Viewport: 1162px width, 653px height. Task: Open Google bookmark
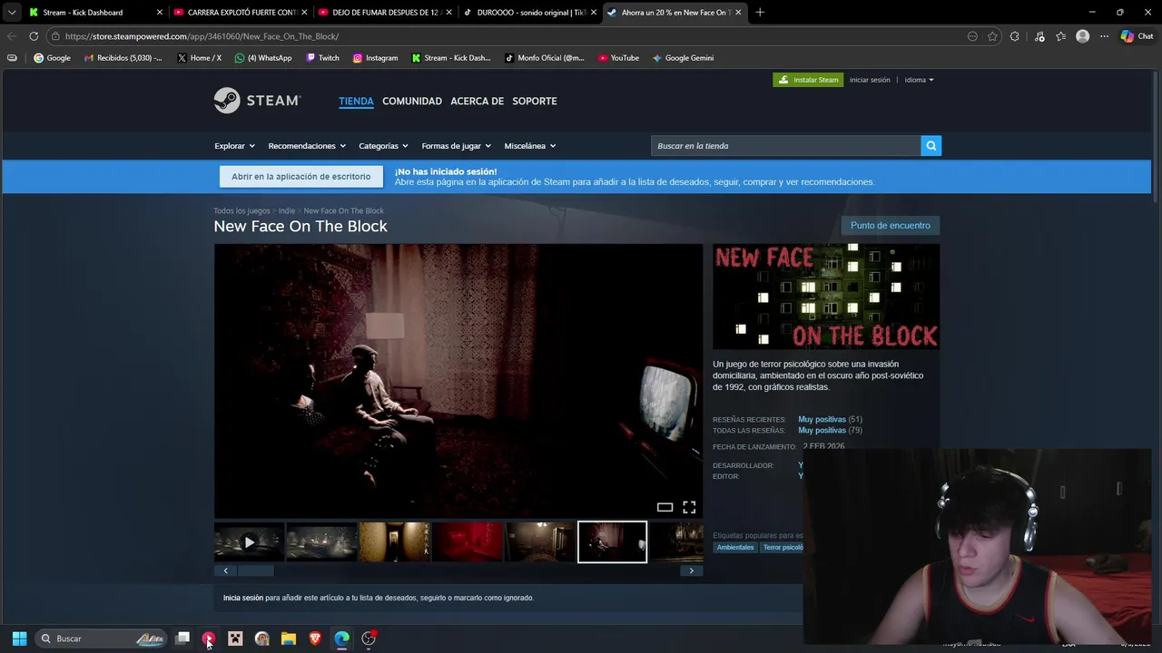[x=52, y=58]
